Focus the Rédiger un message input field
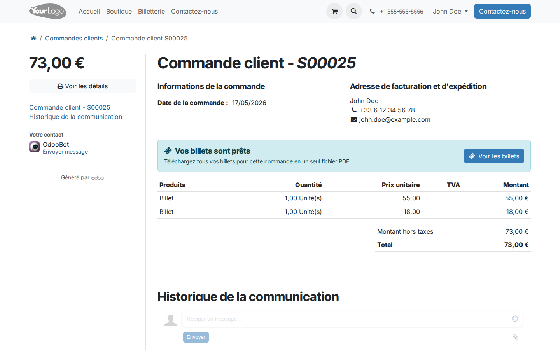Screen dimensions: 560x350 click(346, 319)
